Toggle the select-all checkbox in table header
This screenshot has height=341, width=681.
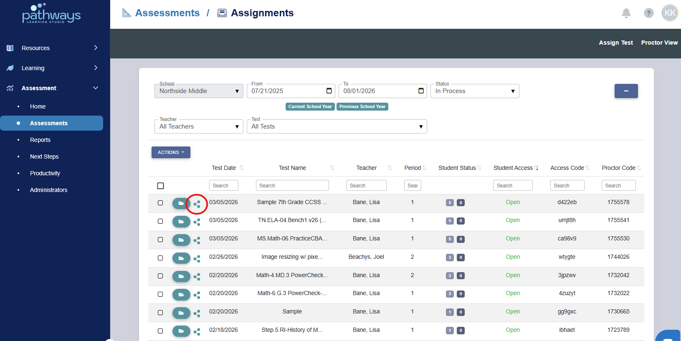[x=160, y=186]
